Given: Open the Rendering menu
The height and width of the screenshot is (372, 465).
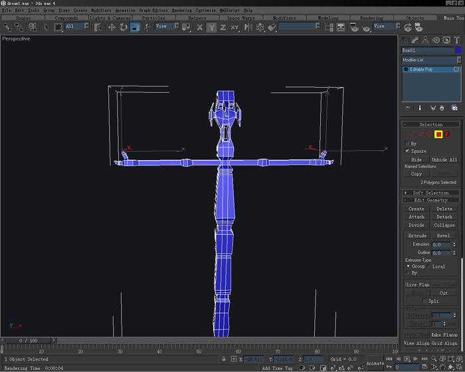Looking at the screenshot, I should pyautogui.click(x=182, y=11).
